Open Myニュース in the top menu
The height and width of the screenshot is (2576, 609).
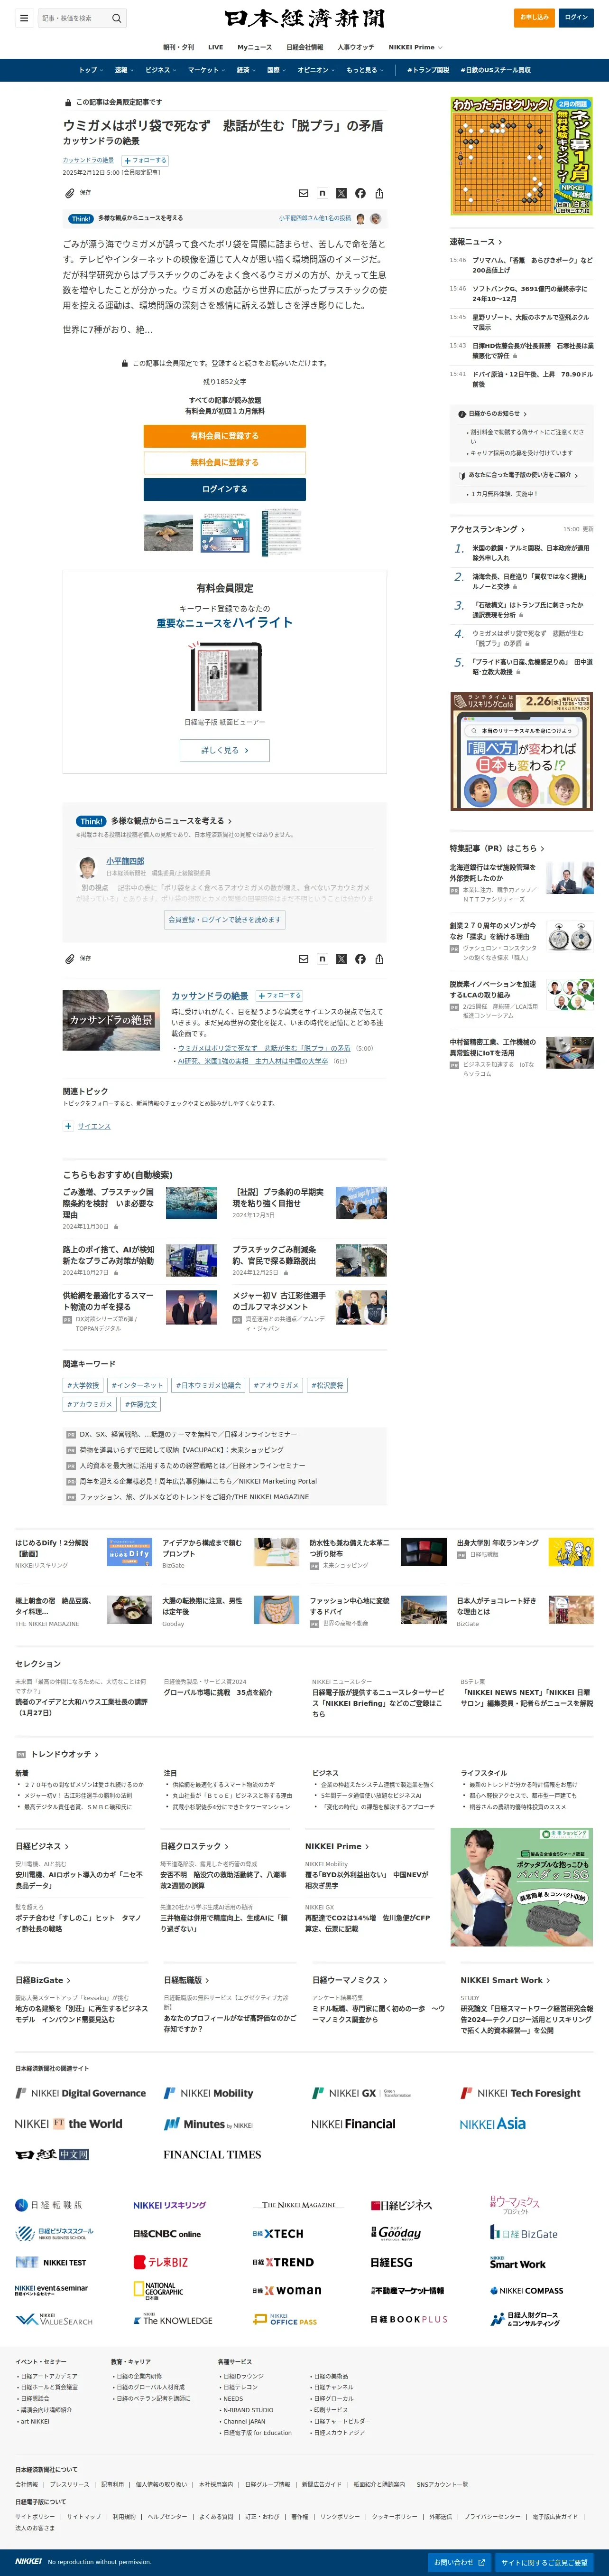click(x=255, y=47)
